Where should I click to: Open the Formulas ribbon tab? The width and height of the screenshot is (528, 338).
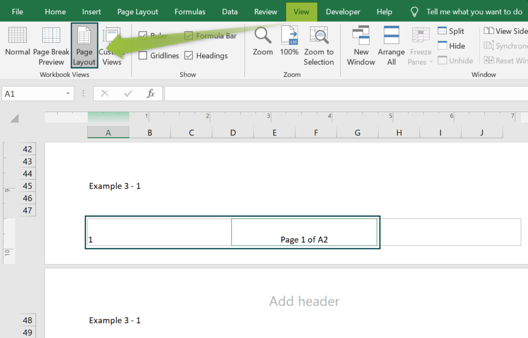[x=190, y=11]
